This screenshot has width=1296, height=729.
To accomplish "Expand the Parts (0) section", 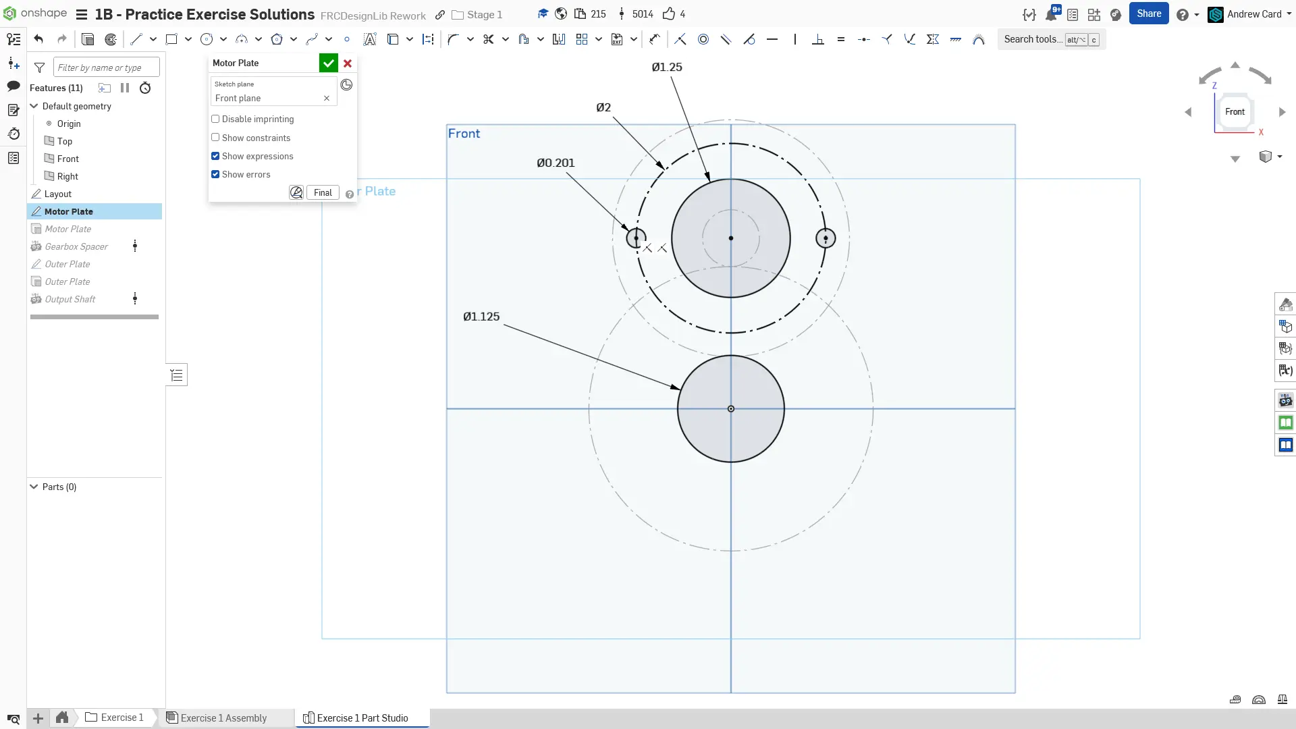I will point(34,487).
